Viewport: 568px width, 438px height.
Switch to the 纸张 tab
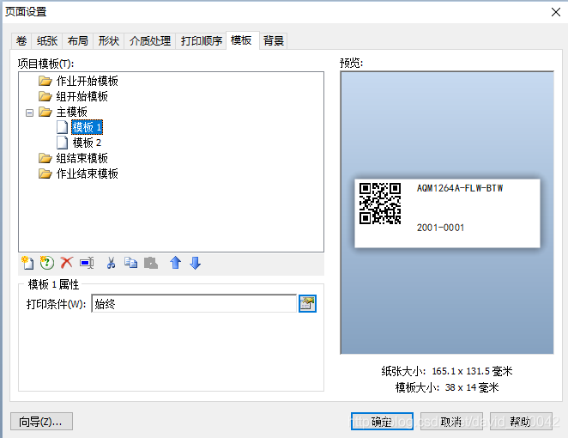click(x=47, y=40)
